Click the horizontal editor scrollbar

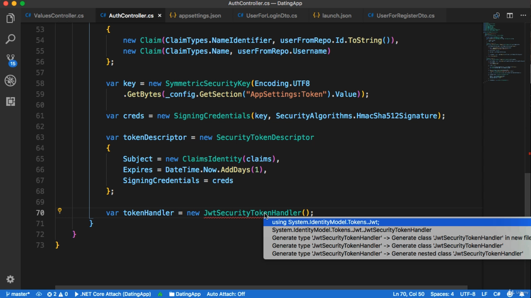(261, 287)
